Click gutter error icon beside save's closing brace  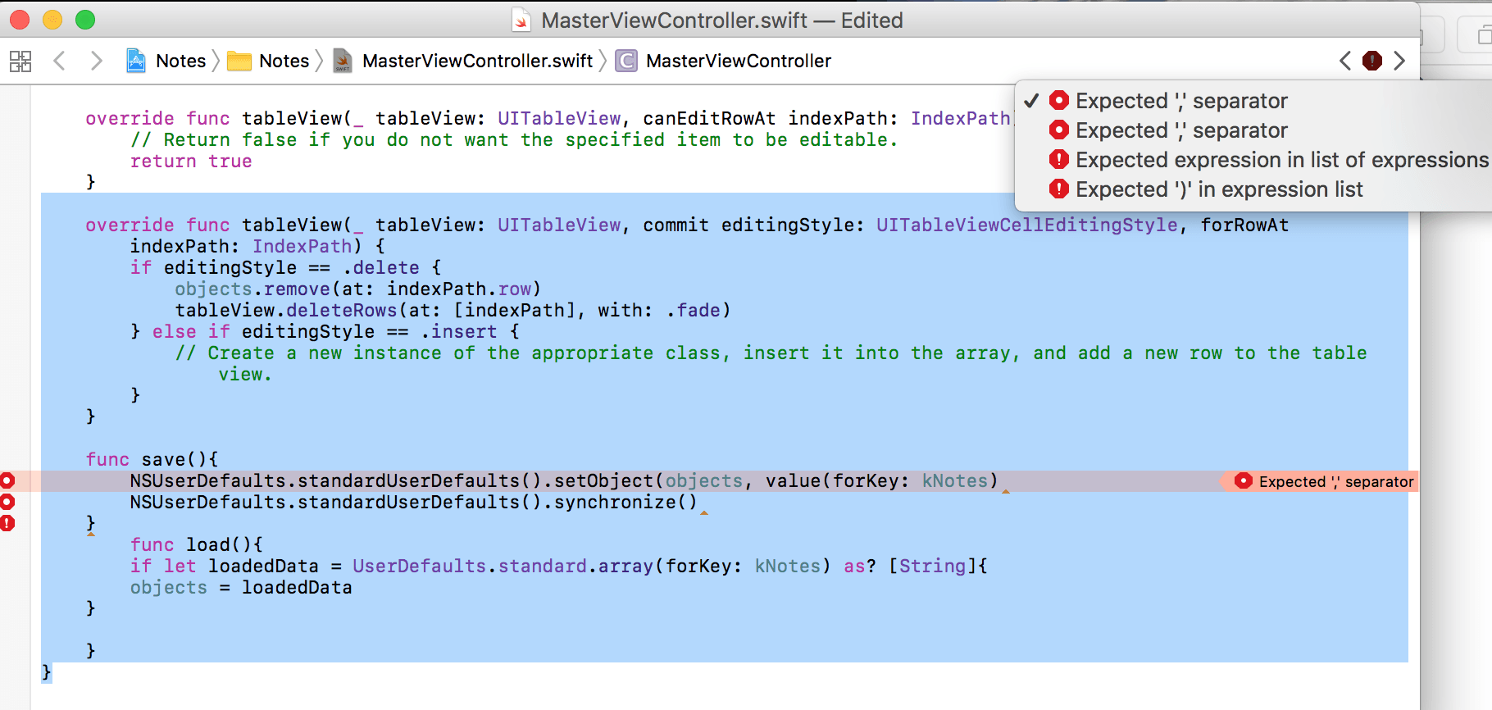(7, 523)
